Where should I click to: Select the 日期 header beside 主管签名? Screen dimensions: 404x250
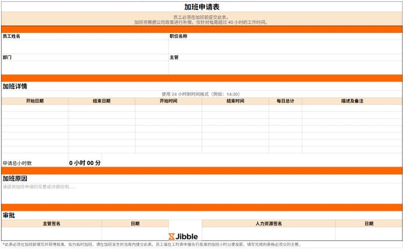135,224
